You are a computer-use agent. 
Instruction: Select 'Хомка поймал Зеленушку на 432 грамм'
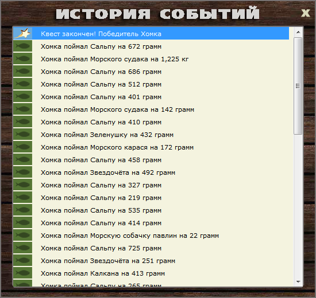(x=151, y=134)
